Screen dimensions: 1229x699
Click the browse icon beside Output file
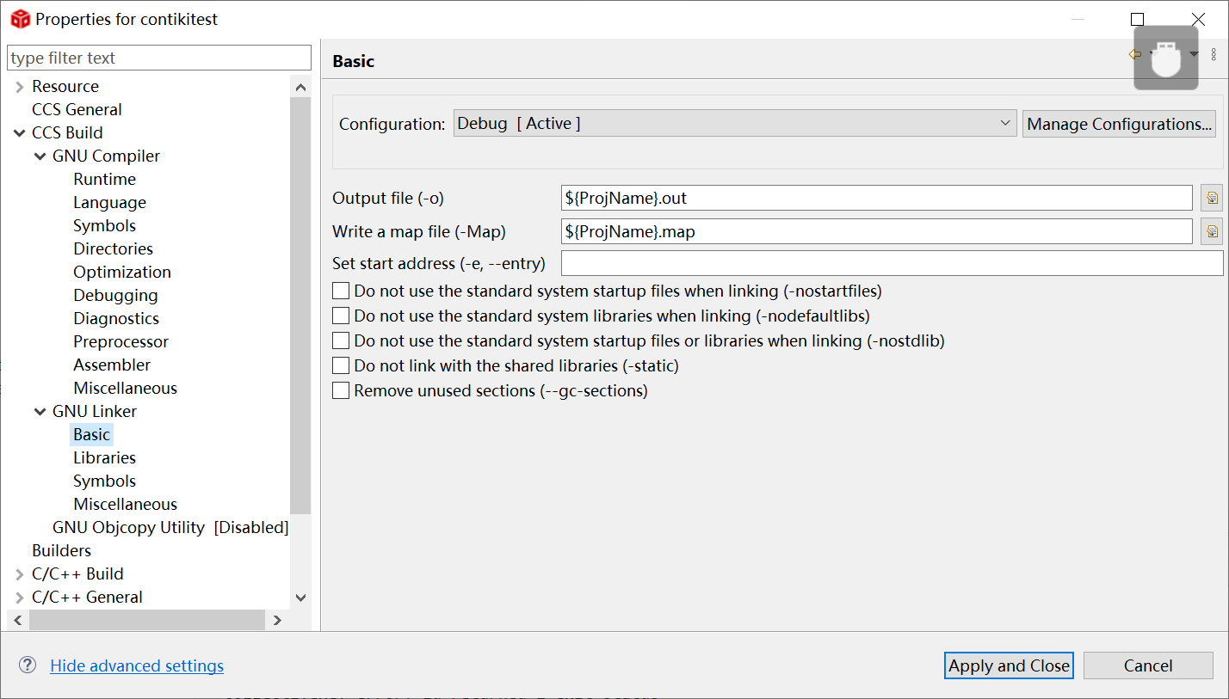(1212, 199)
